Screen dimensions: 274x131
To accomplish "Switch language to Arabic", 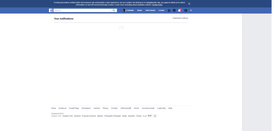I will tap(145, 116).
